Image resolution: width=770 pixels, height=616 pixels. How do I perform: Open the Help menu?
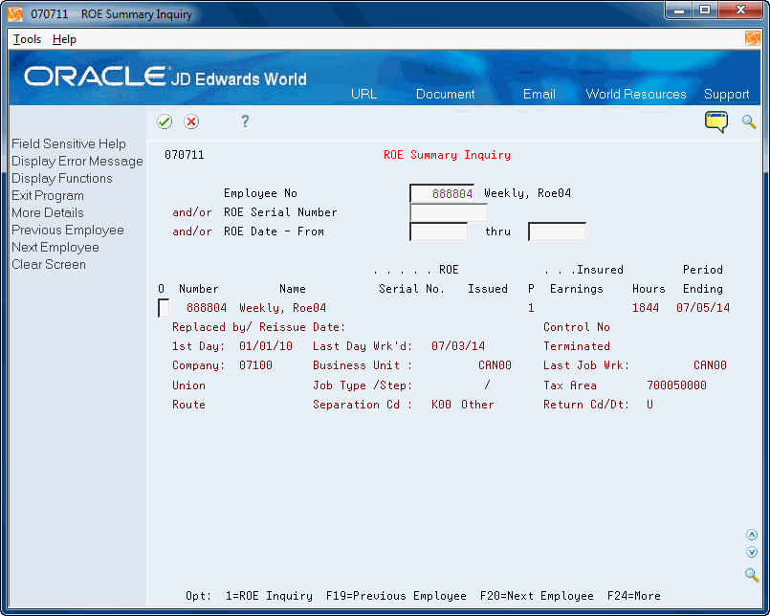click(x=64, y=39)
